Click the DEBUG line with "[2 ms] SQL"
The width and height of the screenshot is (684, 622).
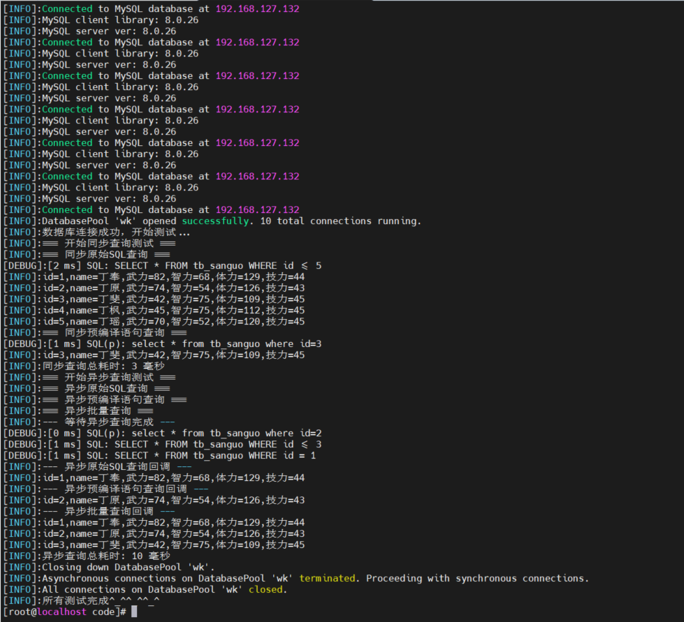coord(162,266)
